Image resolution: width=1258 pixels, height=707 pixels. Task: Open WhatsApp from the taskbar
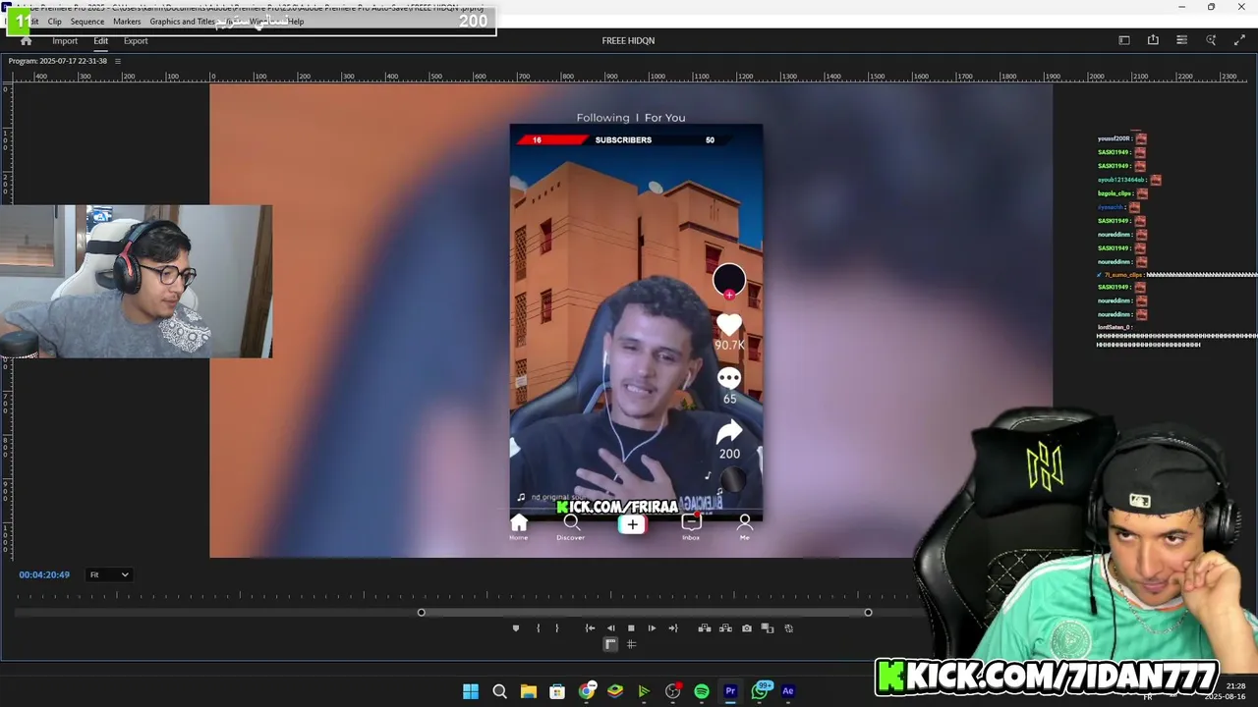(x=760, y=691)
